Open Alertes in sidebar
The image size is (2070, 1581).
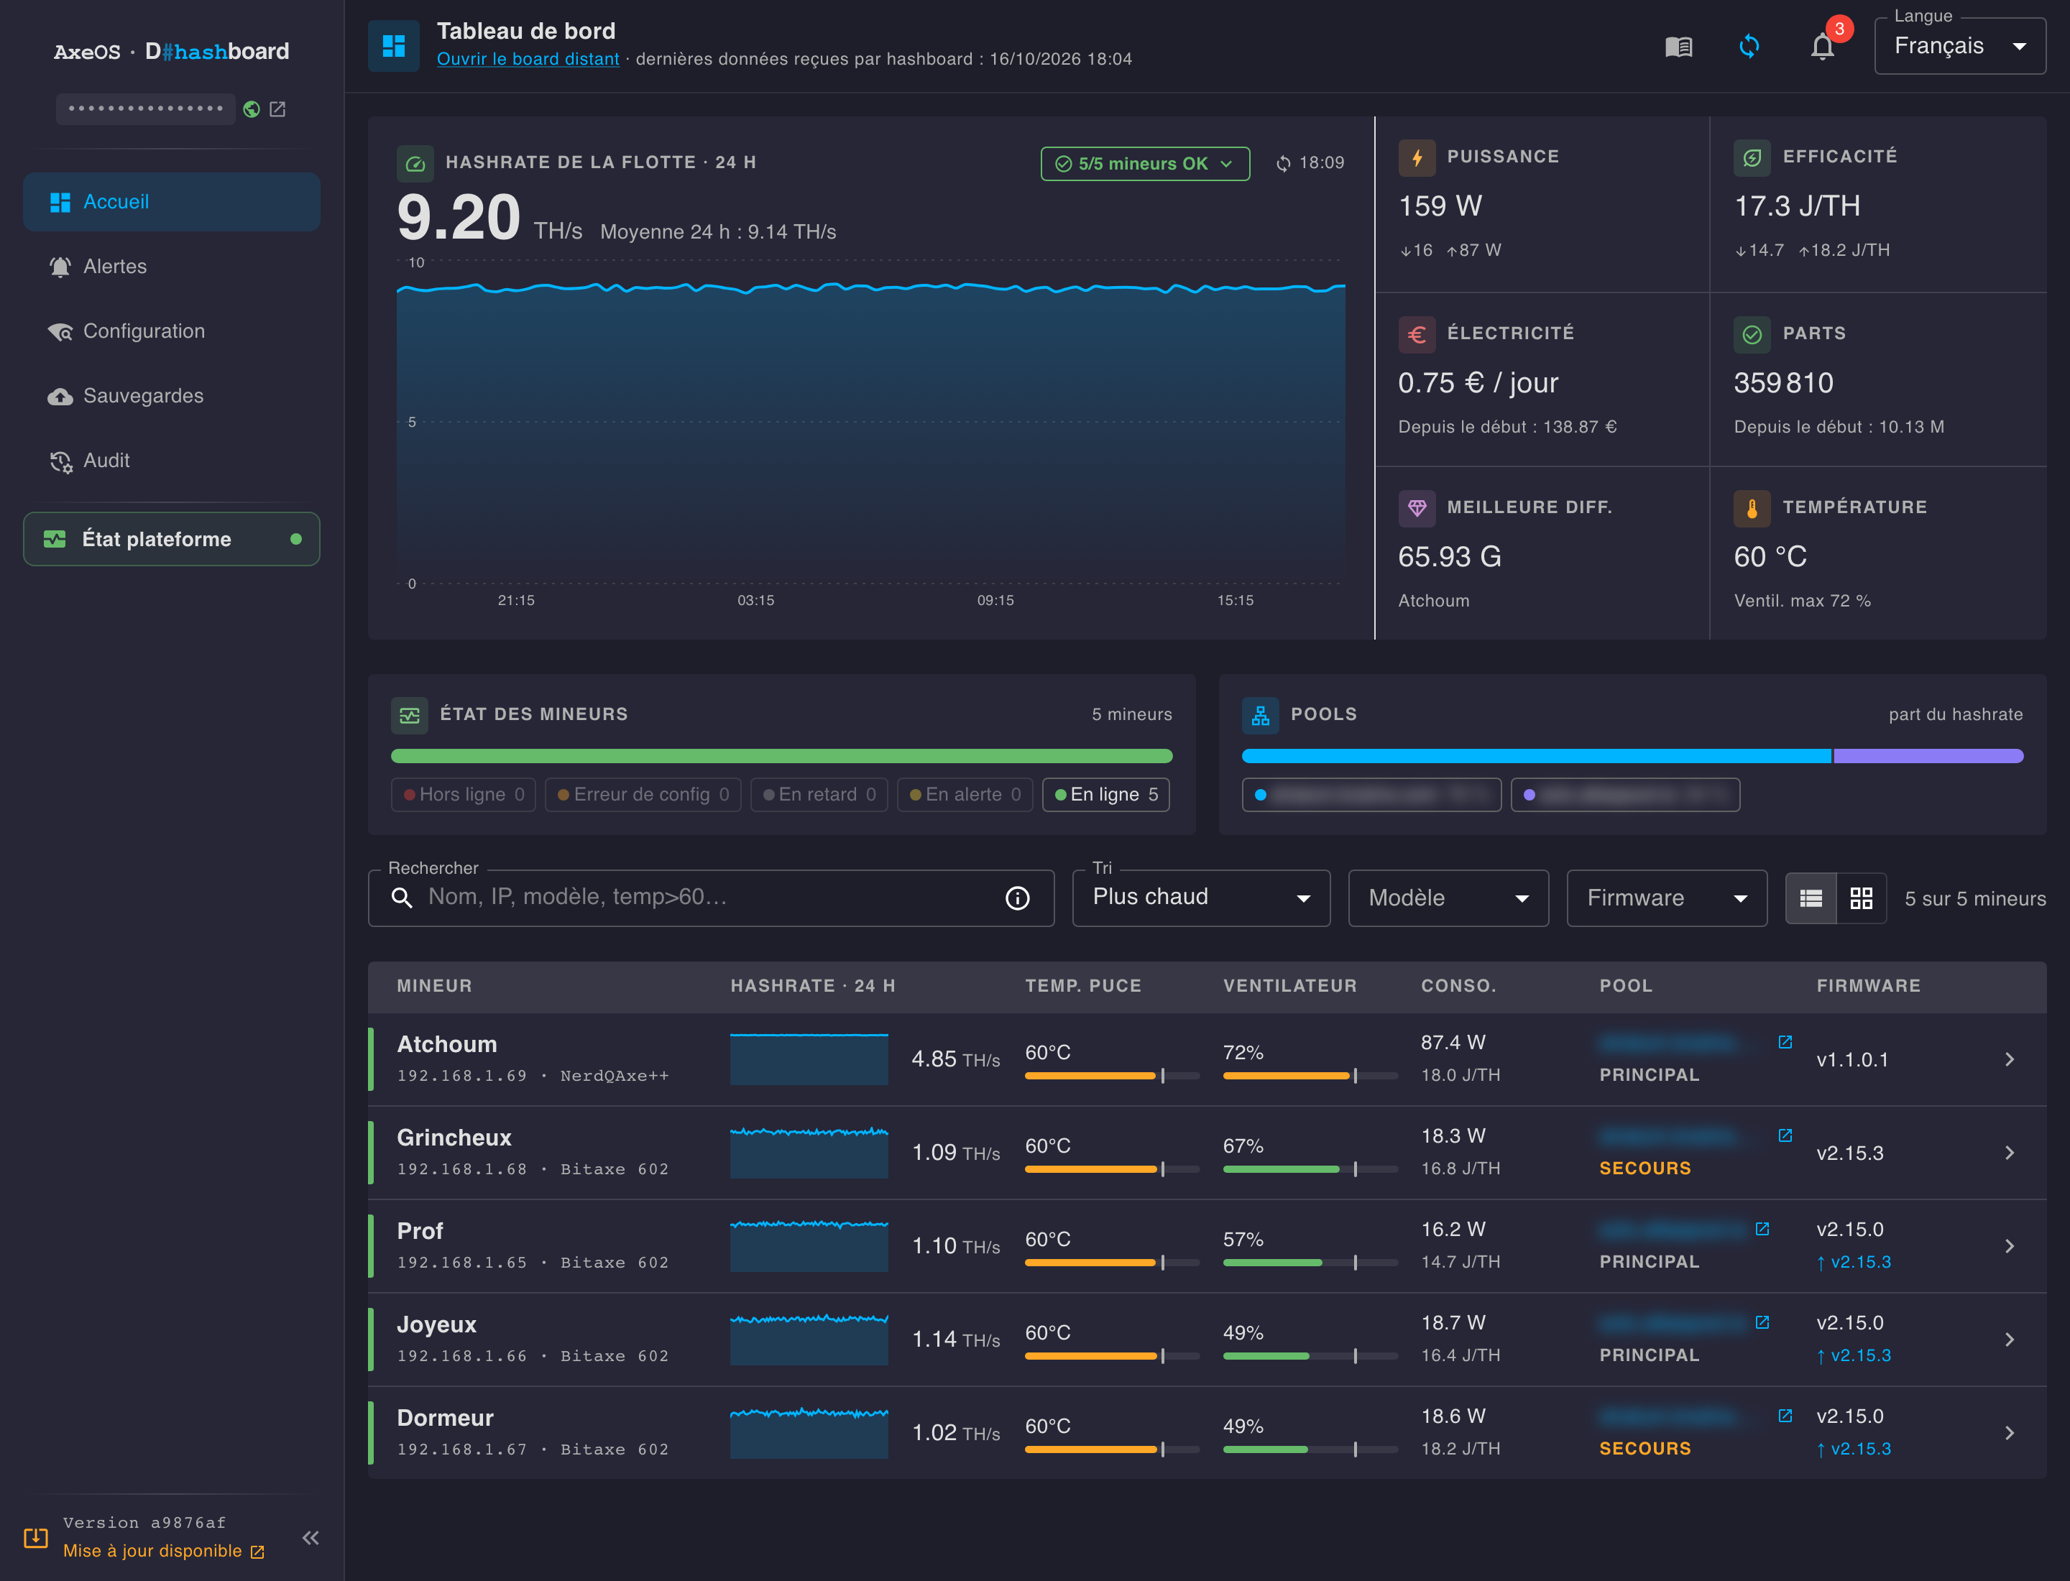(171, 267)
